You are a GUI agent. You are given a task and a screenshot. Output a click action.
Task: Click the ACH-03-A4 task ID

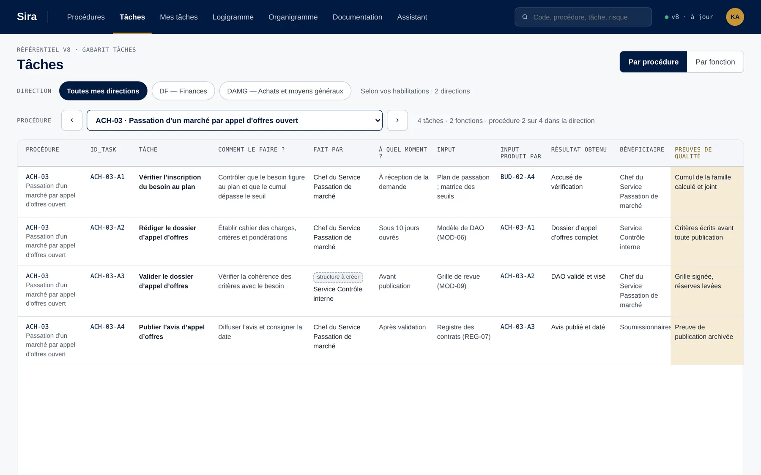[x=107, y=327]
